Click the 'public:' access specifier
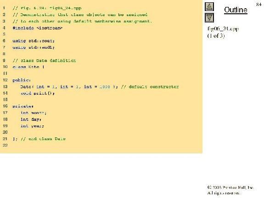The image size is (264, 198). pos(22,80)
